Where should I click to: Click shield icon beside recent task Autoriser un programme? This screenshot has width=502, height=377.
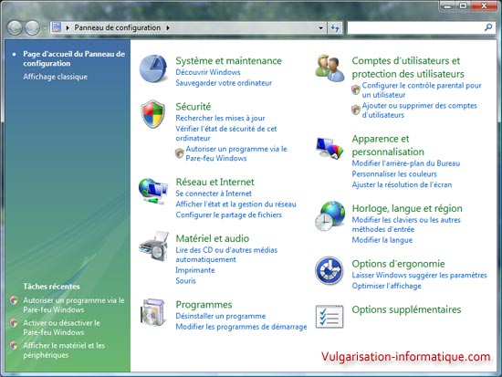click(14, 300)
